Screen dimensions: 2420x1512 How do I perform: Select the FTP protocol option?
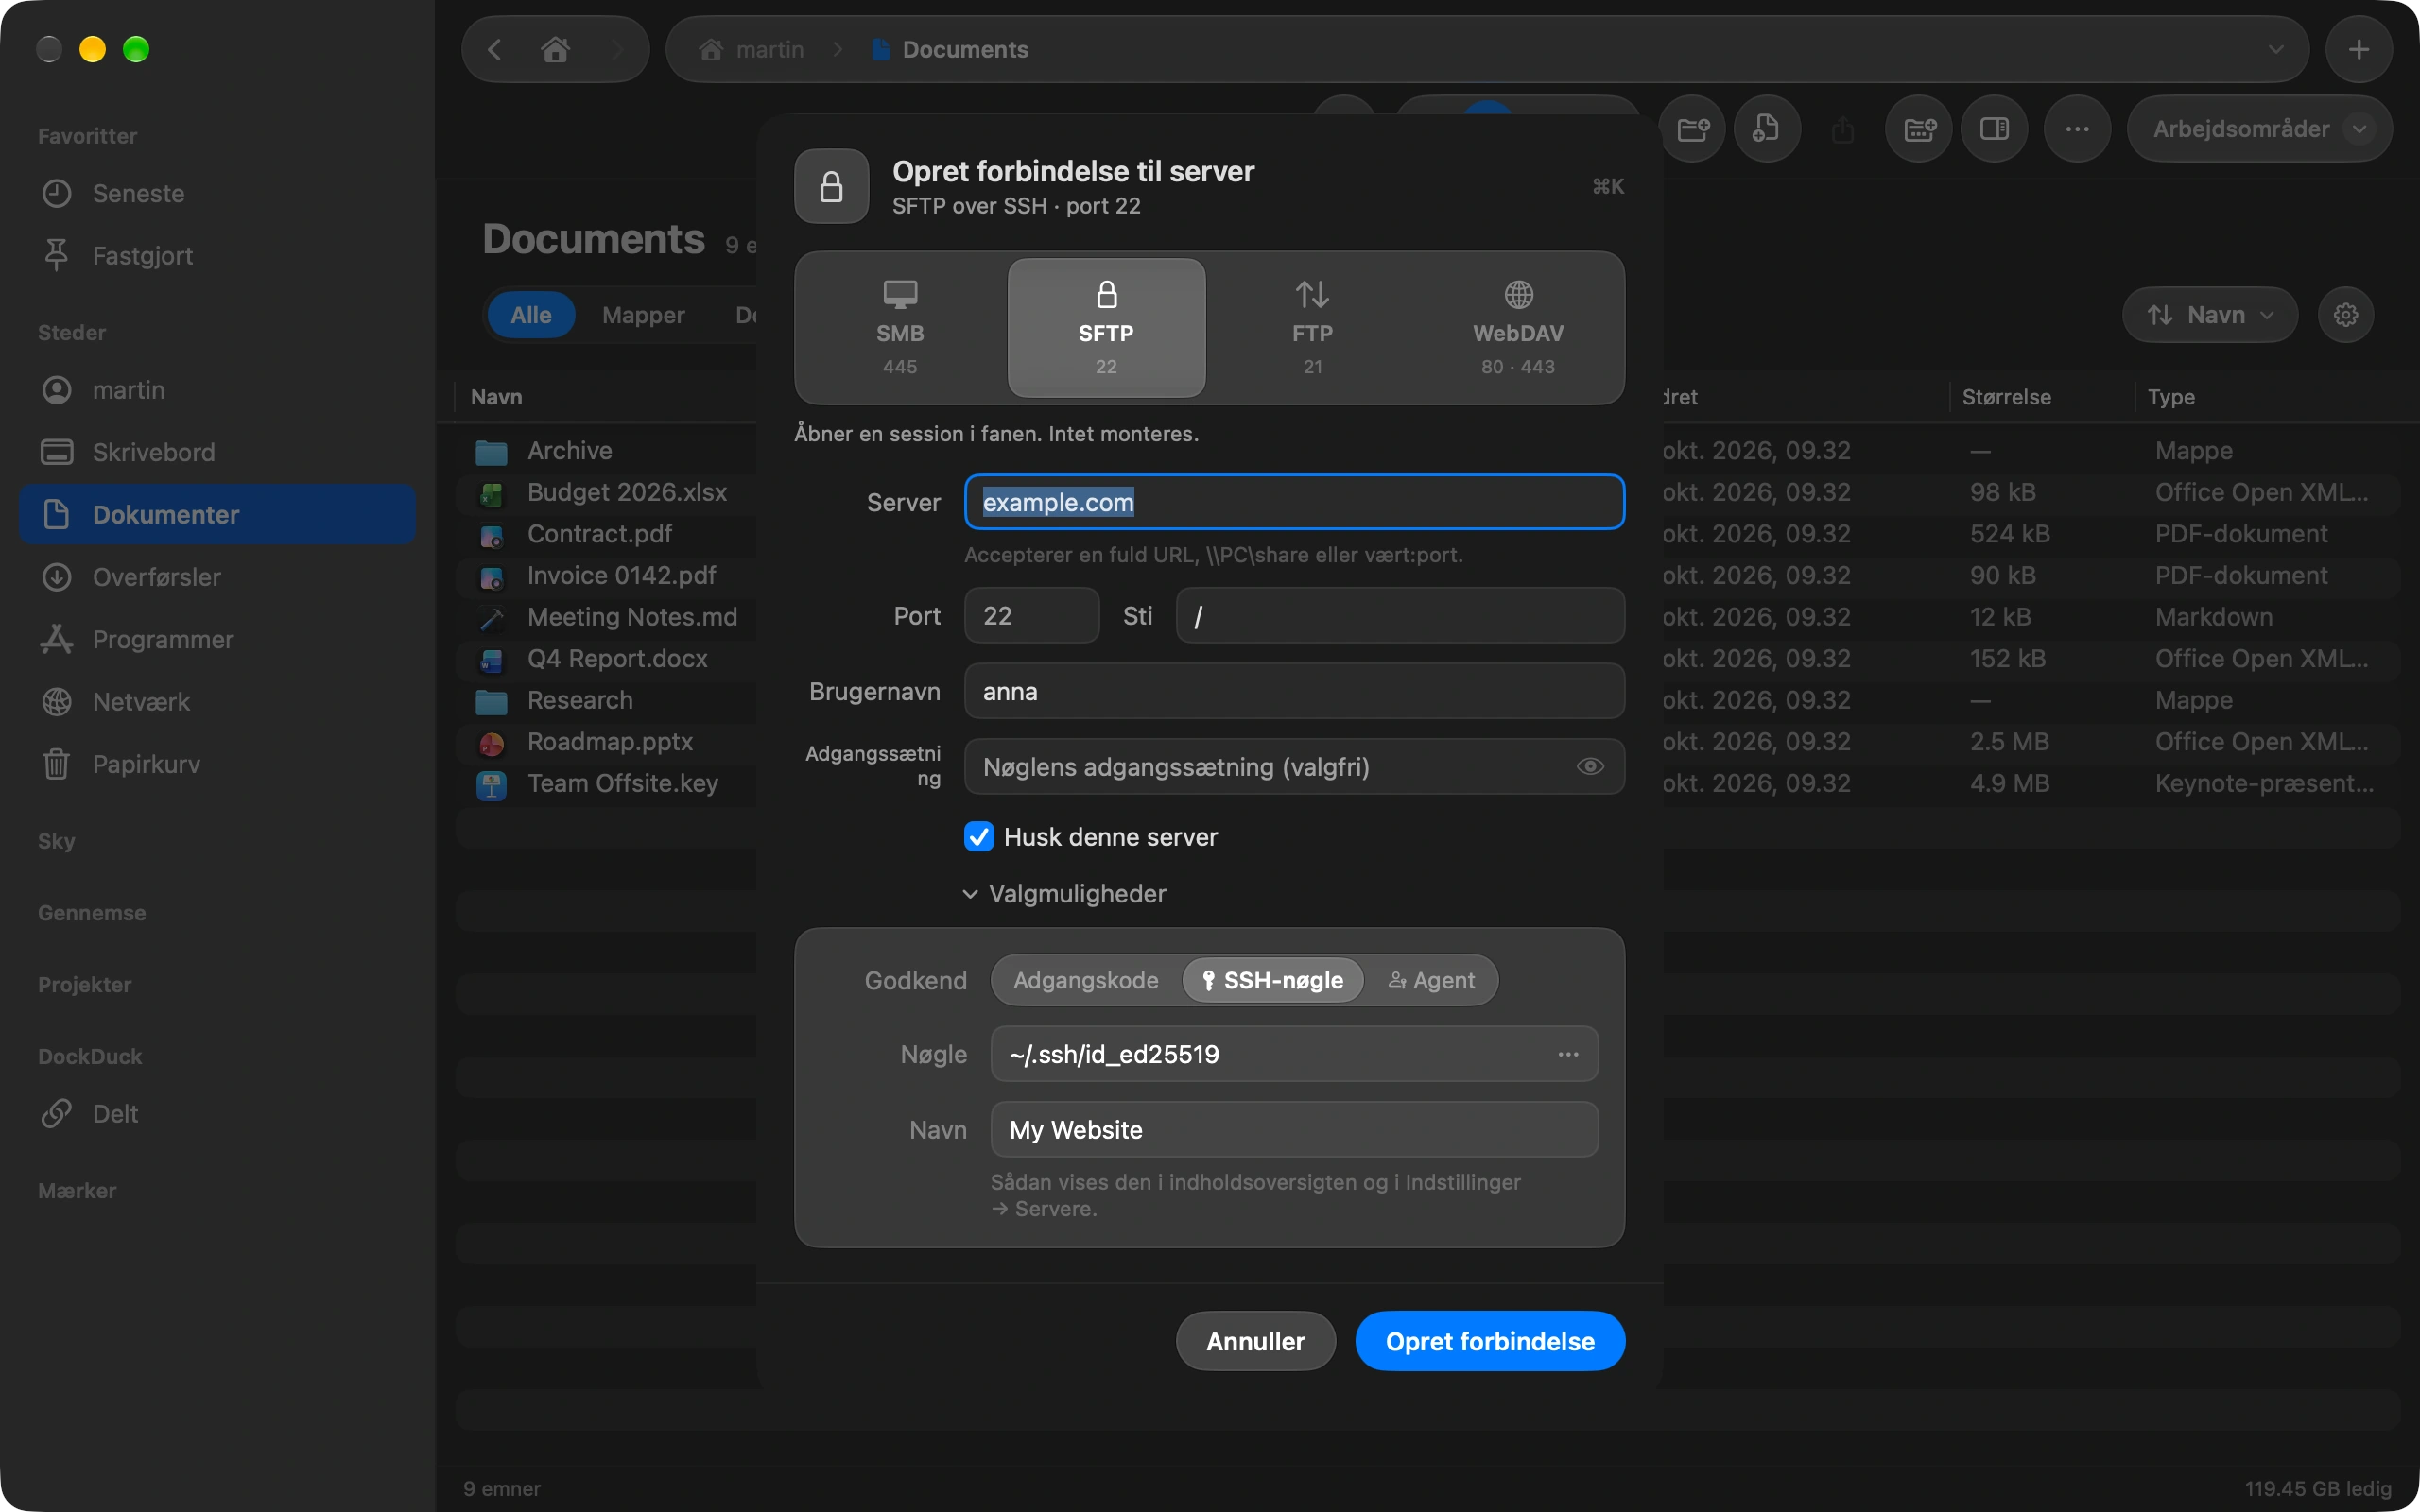[1312, 328]
